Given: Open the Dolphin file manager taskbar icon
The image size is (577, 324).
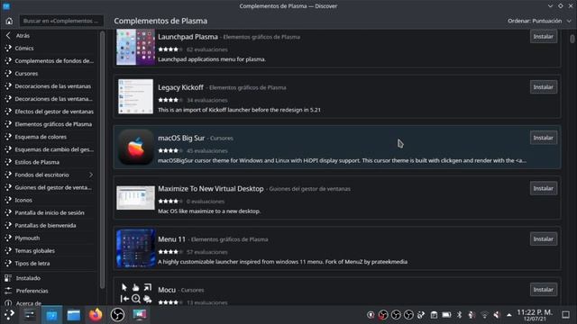Looking at the screenshot, I should point(74,315).
